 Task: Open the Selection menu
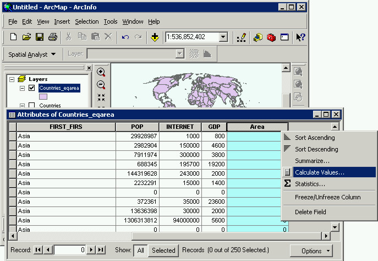[x=87, y=21]
